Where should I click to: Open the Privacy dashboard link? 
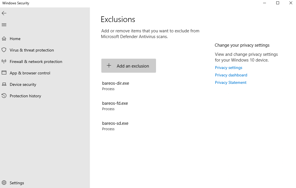click(231, 75)
